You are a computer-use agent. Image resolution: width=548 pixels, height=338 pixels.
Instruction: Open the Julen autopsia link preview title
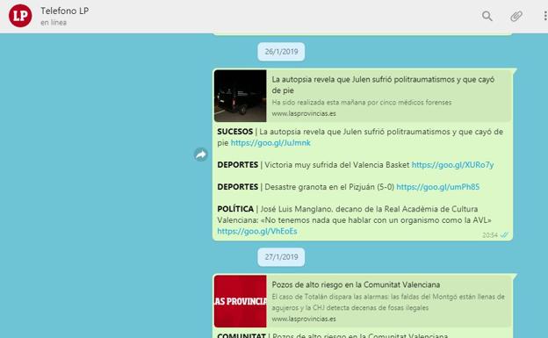pos(383,84)
